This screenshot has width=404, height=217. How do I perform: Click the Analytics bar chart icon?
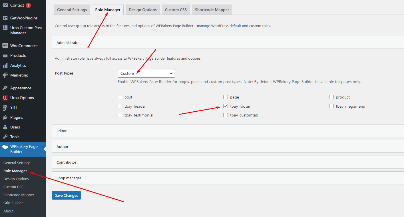coord(5,65)
